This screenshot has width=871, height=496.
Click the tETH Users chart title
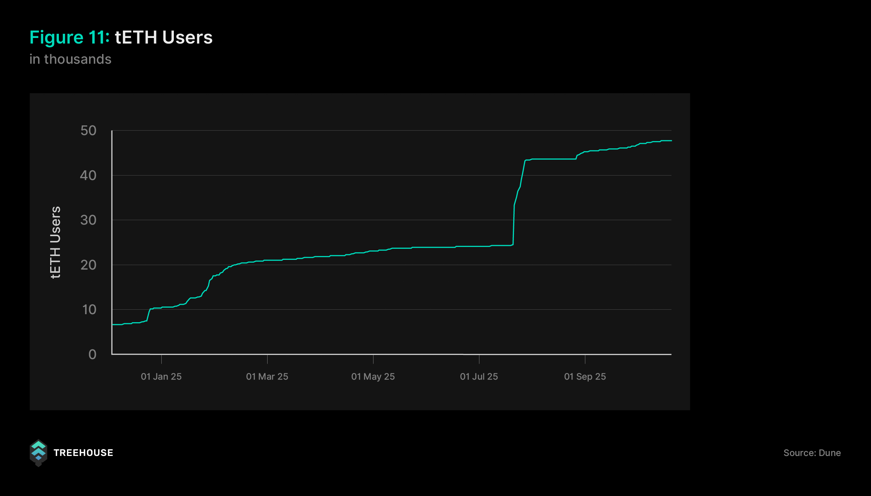(163, 37)
